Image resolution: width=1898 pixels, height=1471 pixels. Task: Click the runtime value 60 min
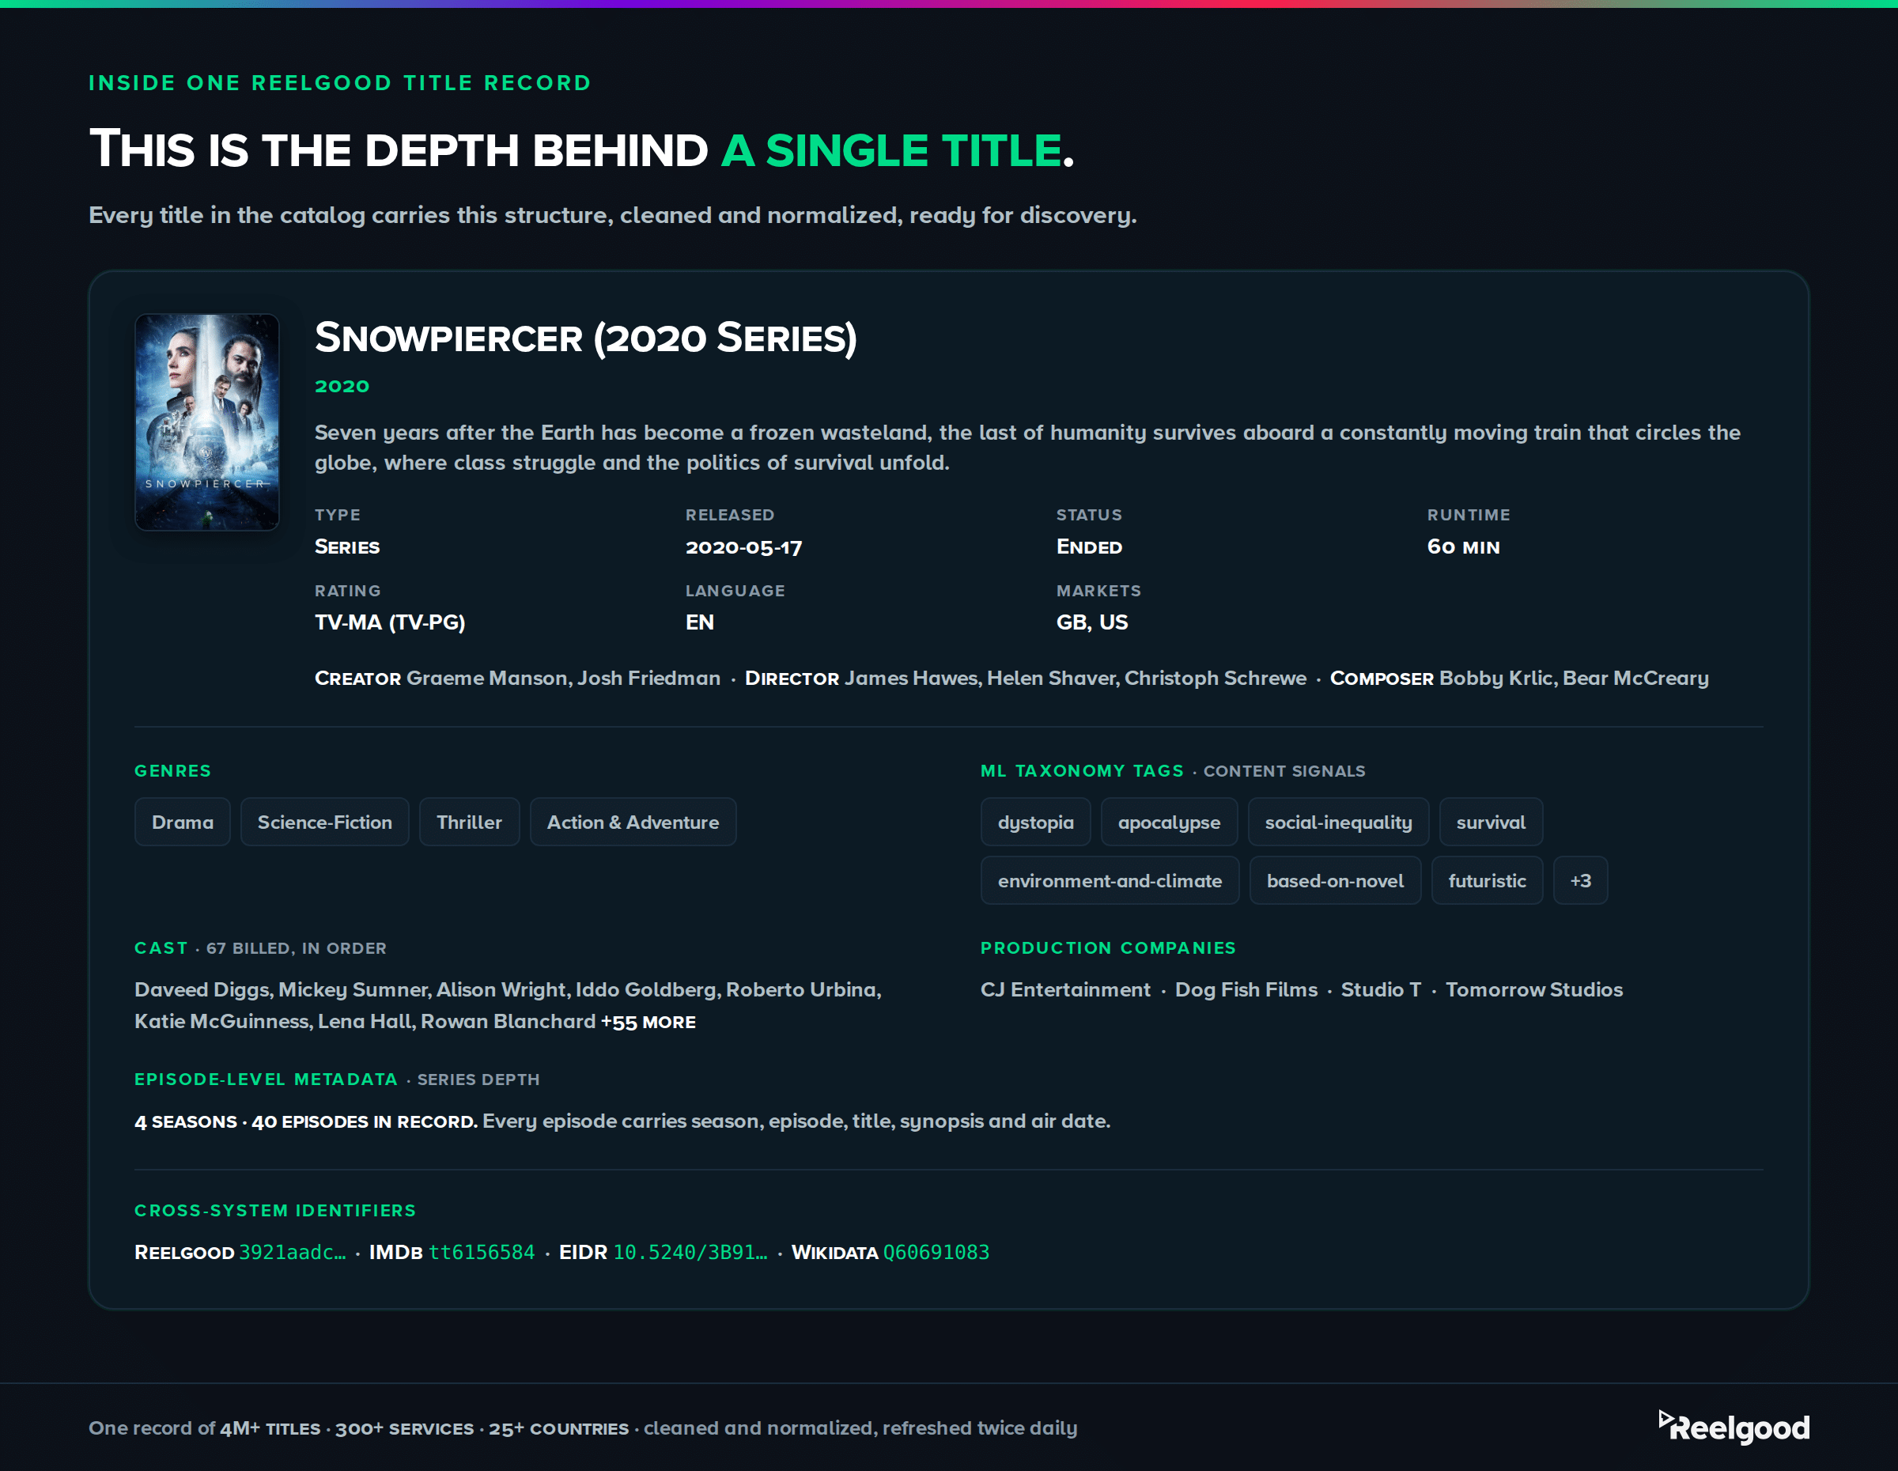point(1464,547)
